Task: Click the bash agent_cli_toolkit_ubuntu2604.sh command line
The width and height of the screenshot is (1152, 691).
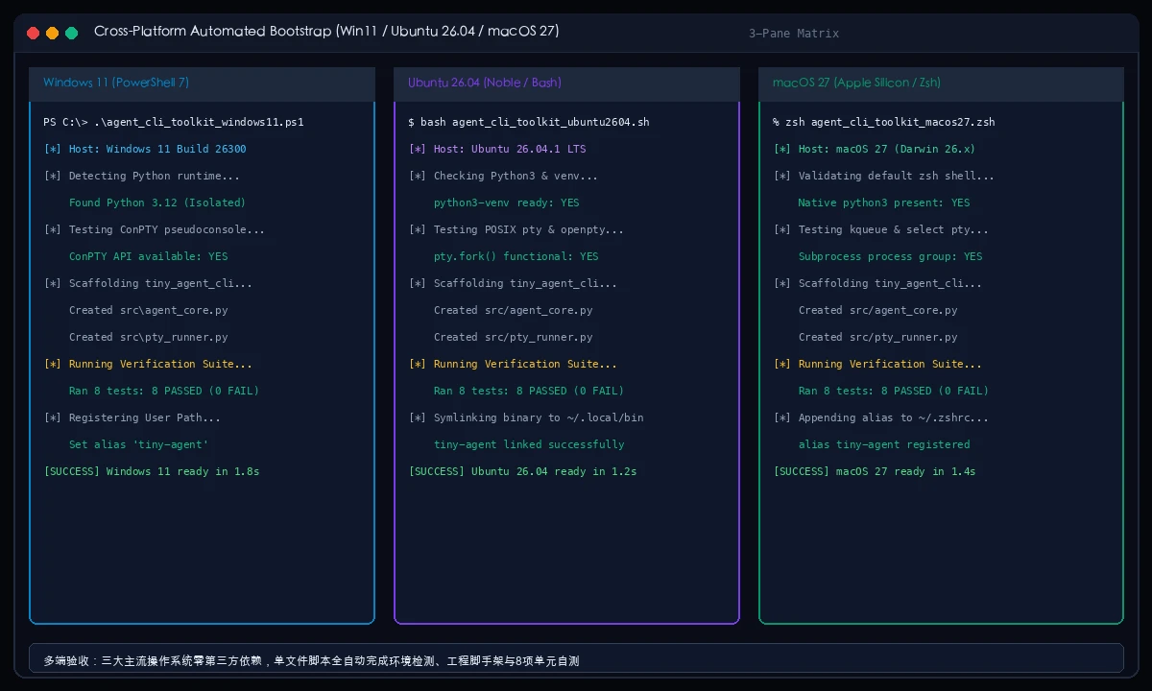Action: point(529,123)
